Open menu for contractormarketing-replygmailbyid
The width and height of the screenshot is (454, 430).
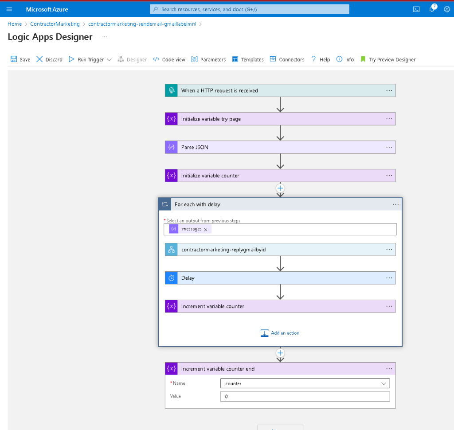389,249
